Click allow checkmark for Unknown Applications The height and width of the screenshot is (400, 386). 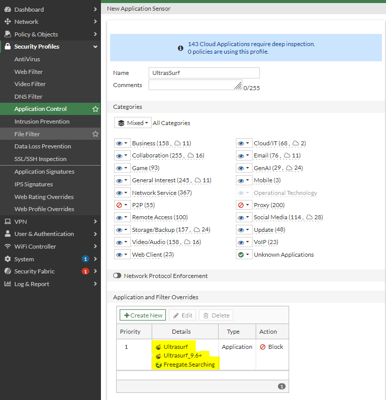coord(241,255)
